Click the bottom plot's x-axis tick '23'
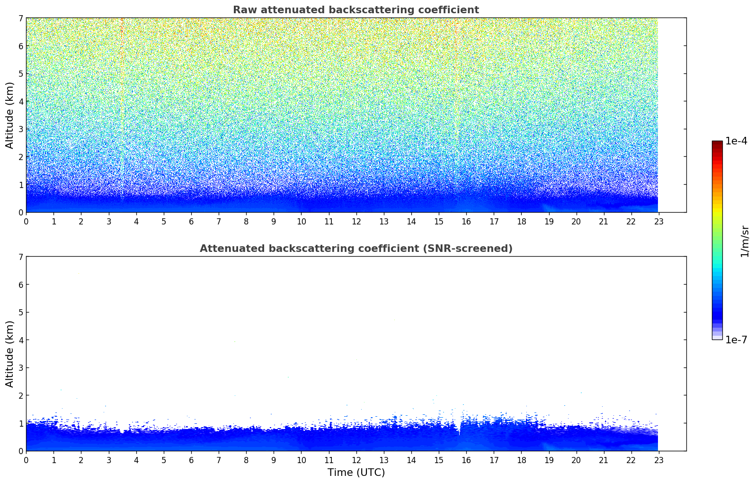 (x=659, y=460)
